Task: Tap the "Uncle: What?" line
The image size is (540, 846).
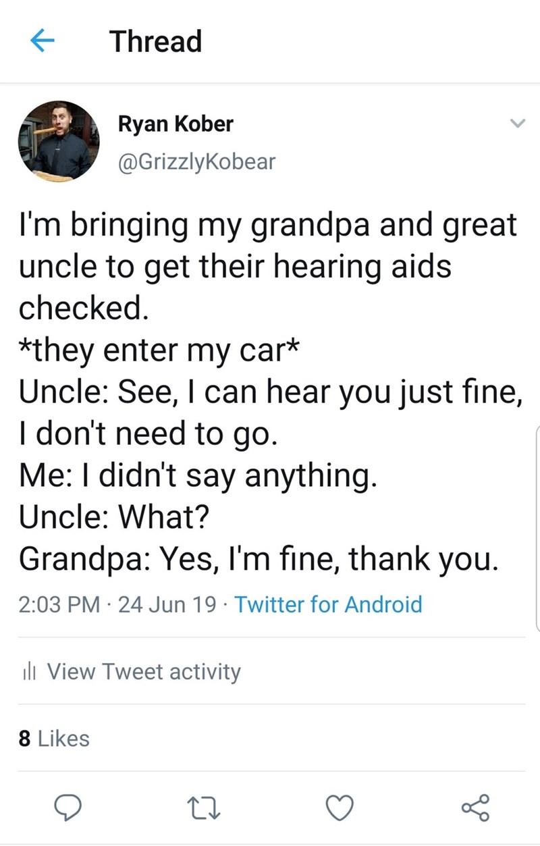Action: click(115, 518)
